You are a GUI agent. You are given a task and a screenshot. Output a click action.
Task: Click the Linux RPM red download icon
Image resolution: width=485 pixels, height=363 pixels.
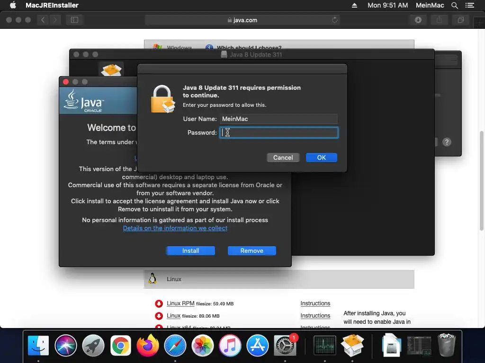tap(159, 304)
